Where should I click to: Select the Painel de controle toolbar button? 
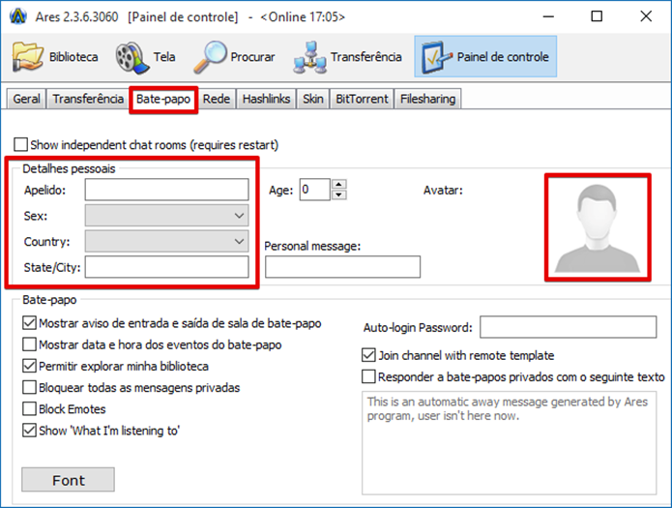tap(485, 57)
